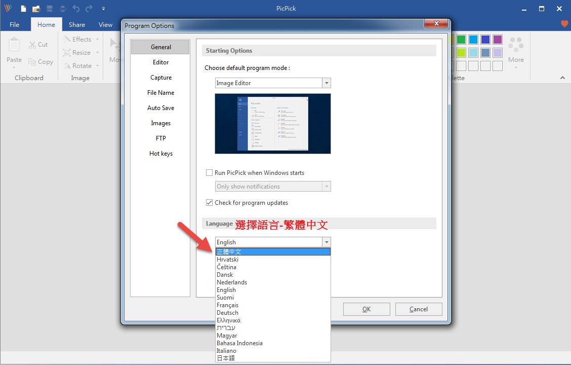Click the PicPick logo icon
Viewport: 571px width, 365px height.
coord(8,9)
